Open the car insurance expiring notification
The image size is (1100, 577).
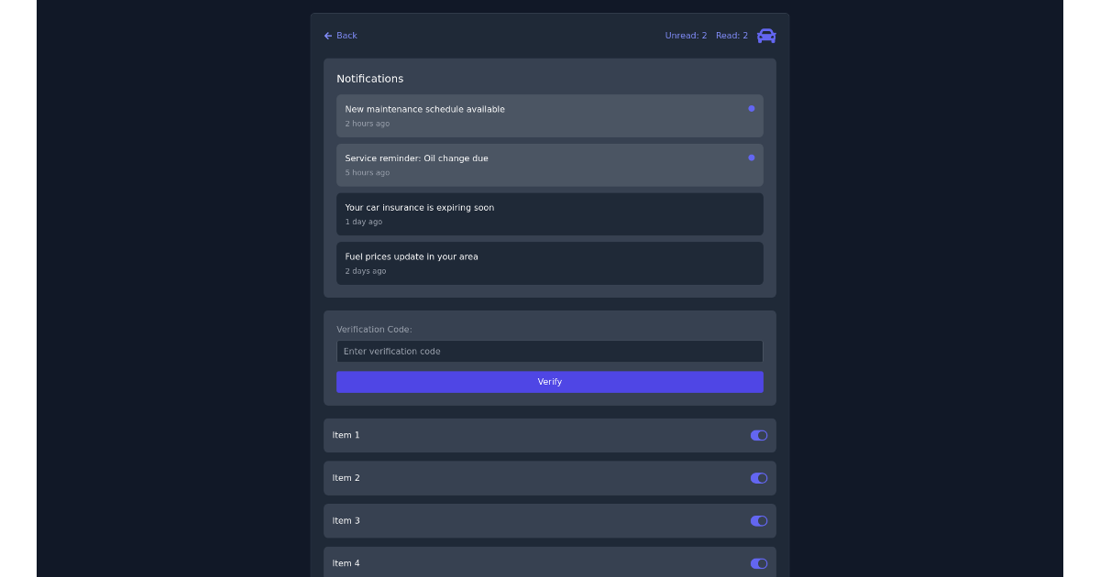tap(550, 213)
